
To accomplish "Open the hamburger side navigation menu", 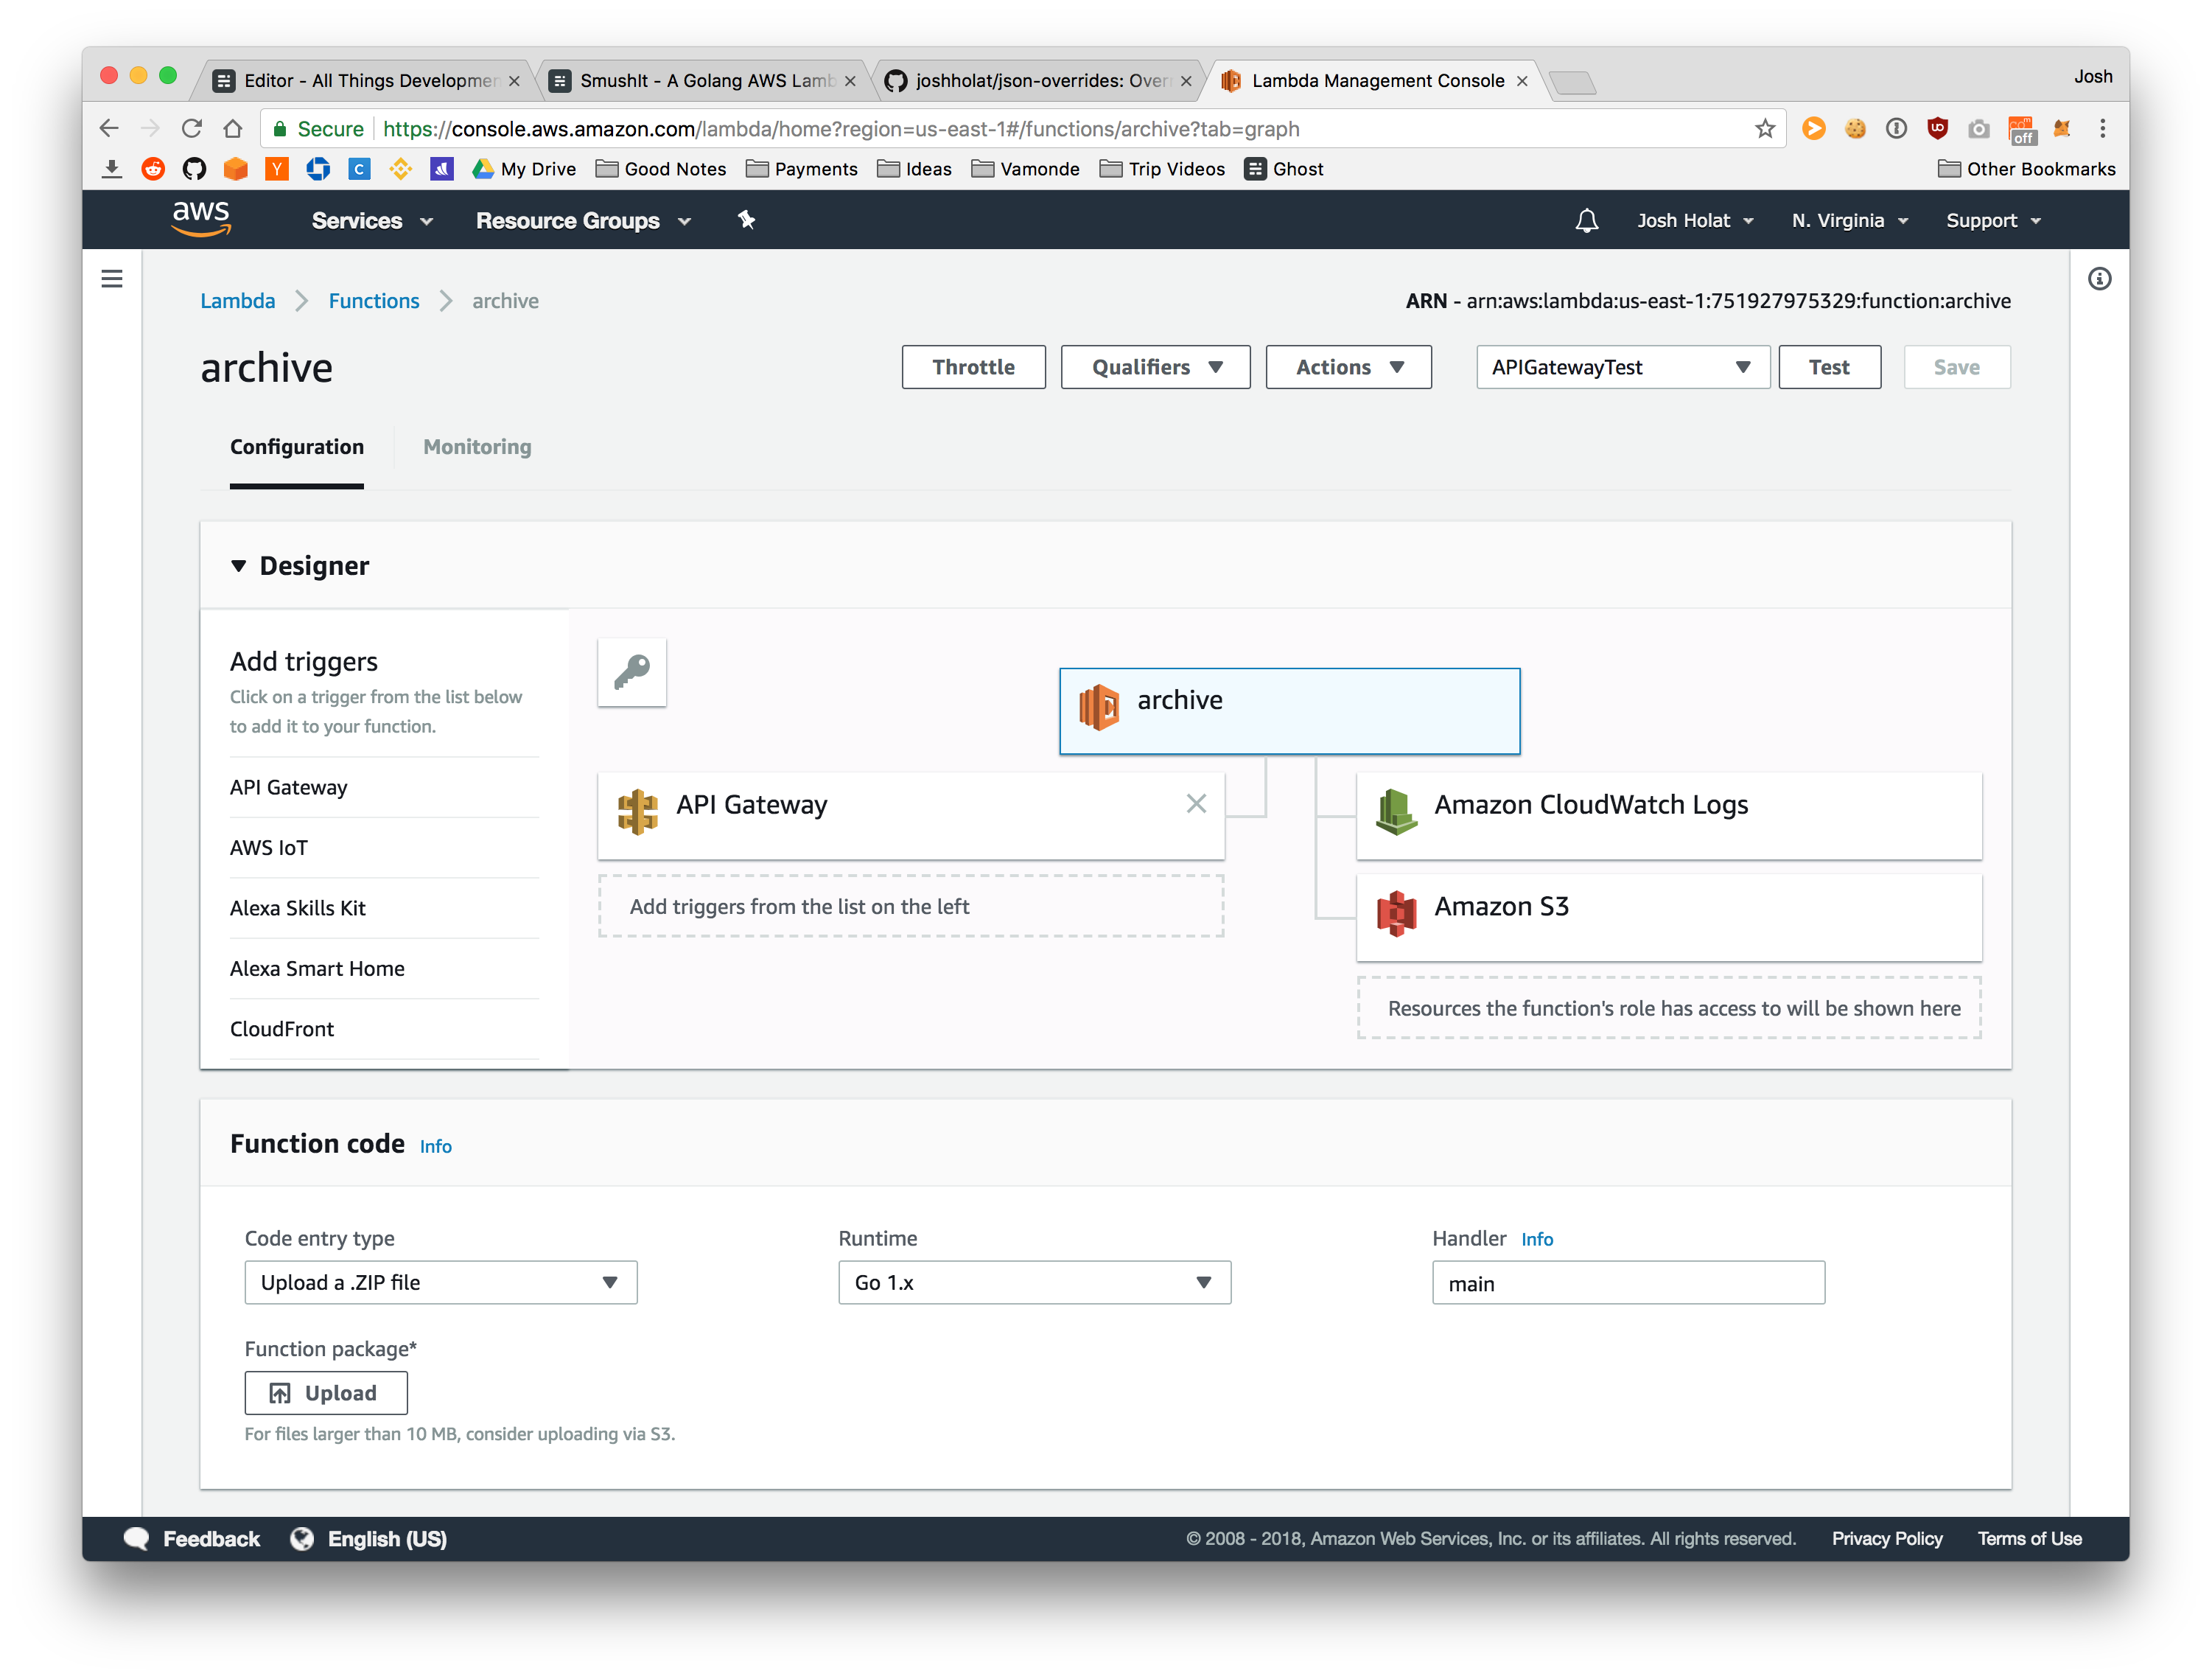I will 112,279.
